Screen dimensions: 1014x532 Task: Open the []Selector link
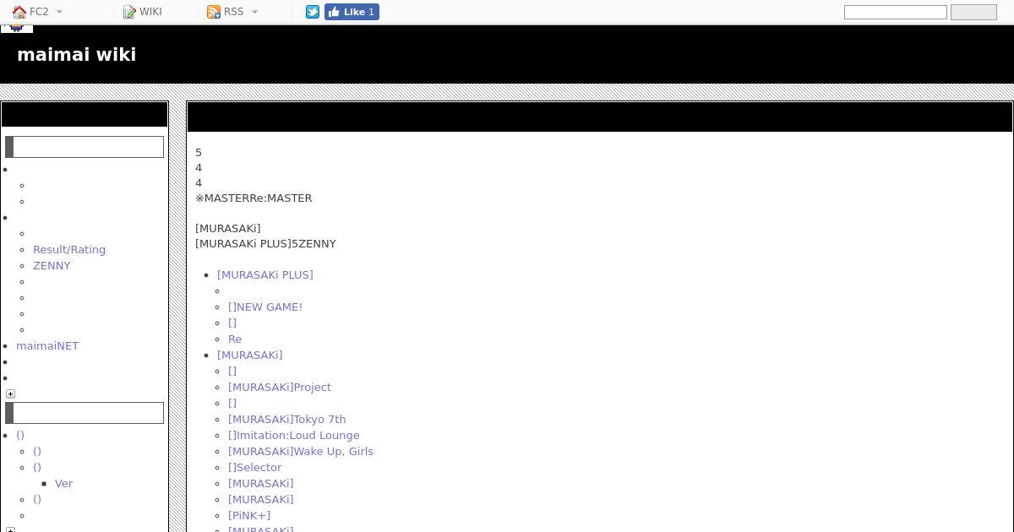(x=254, y=467)
